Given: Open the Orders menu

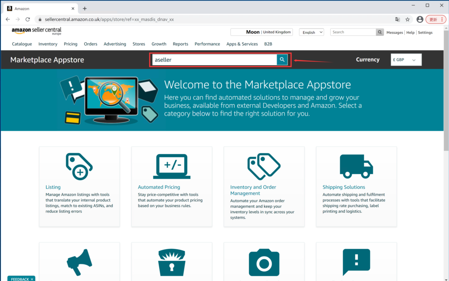Looking at the screenshot, I should [90, 44].
